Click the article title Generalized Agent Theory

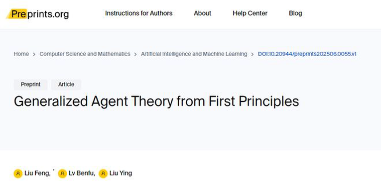coord(156,101)
